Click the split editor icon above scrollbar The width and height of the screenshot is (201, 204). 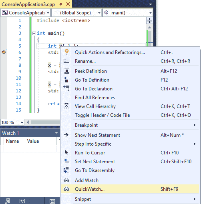[x=149, y=21]
